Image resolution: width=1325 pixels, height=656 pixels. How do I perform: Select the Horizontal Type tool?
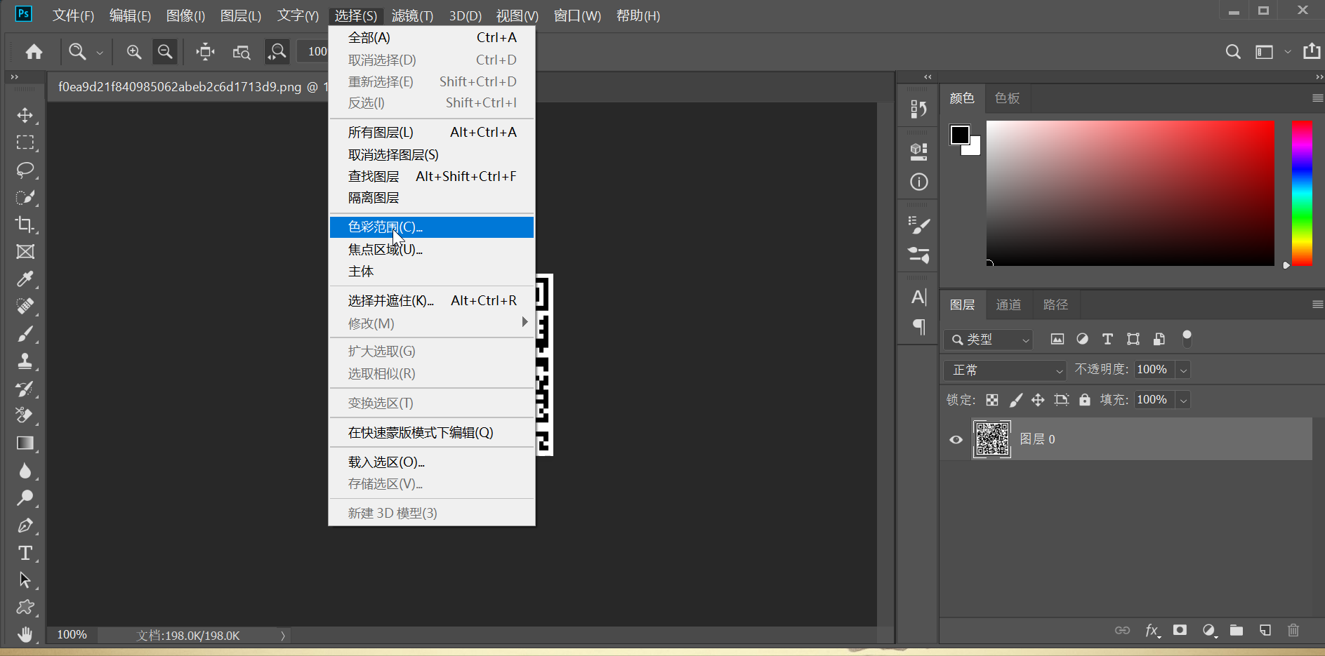click(x=25, y=553)
